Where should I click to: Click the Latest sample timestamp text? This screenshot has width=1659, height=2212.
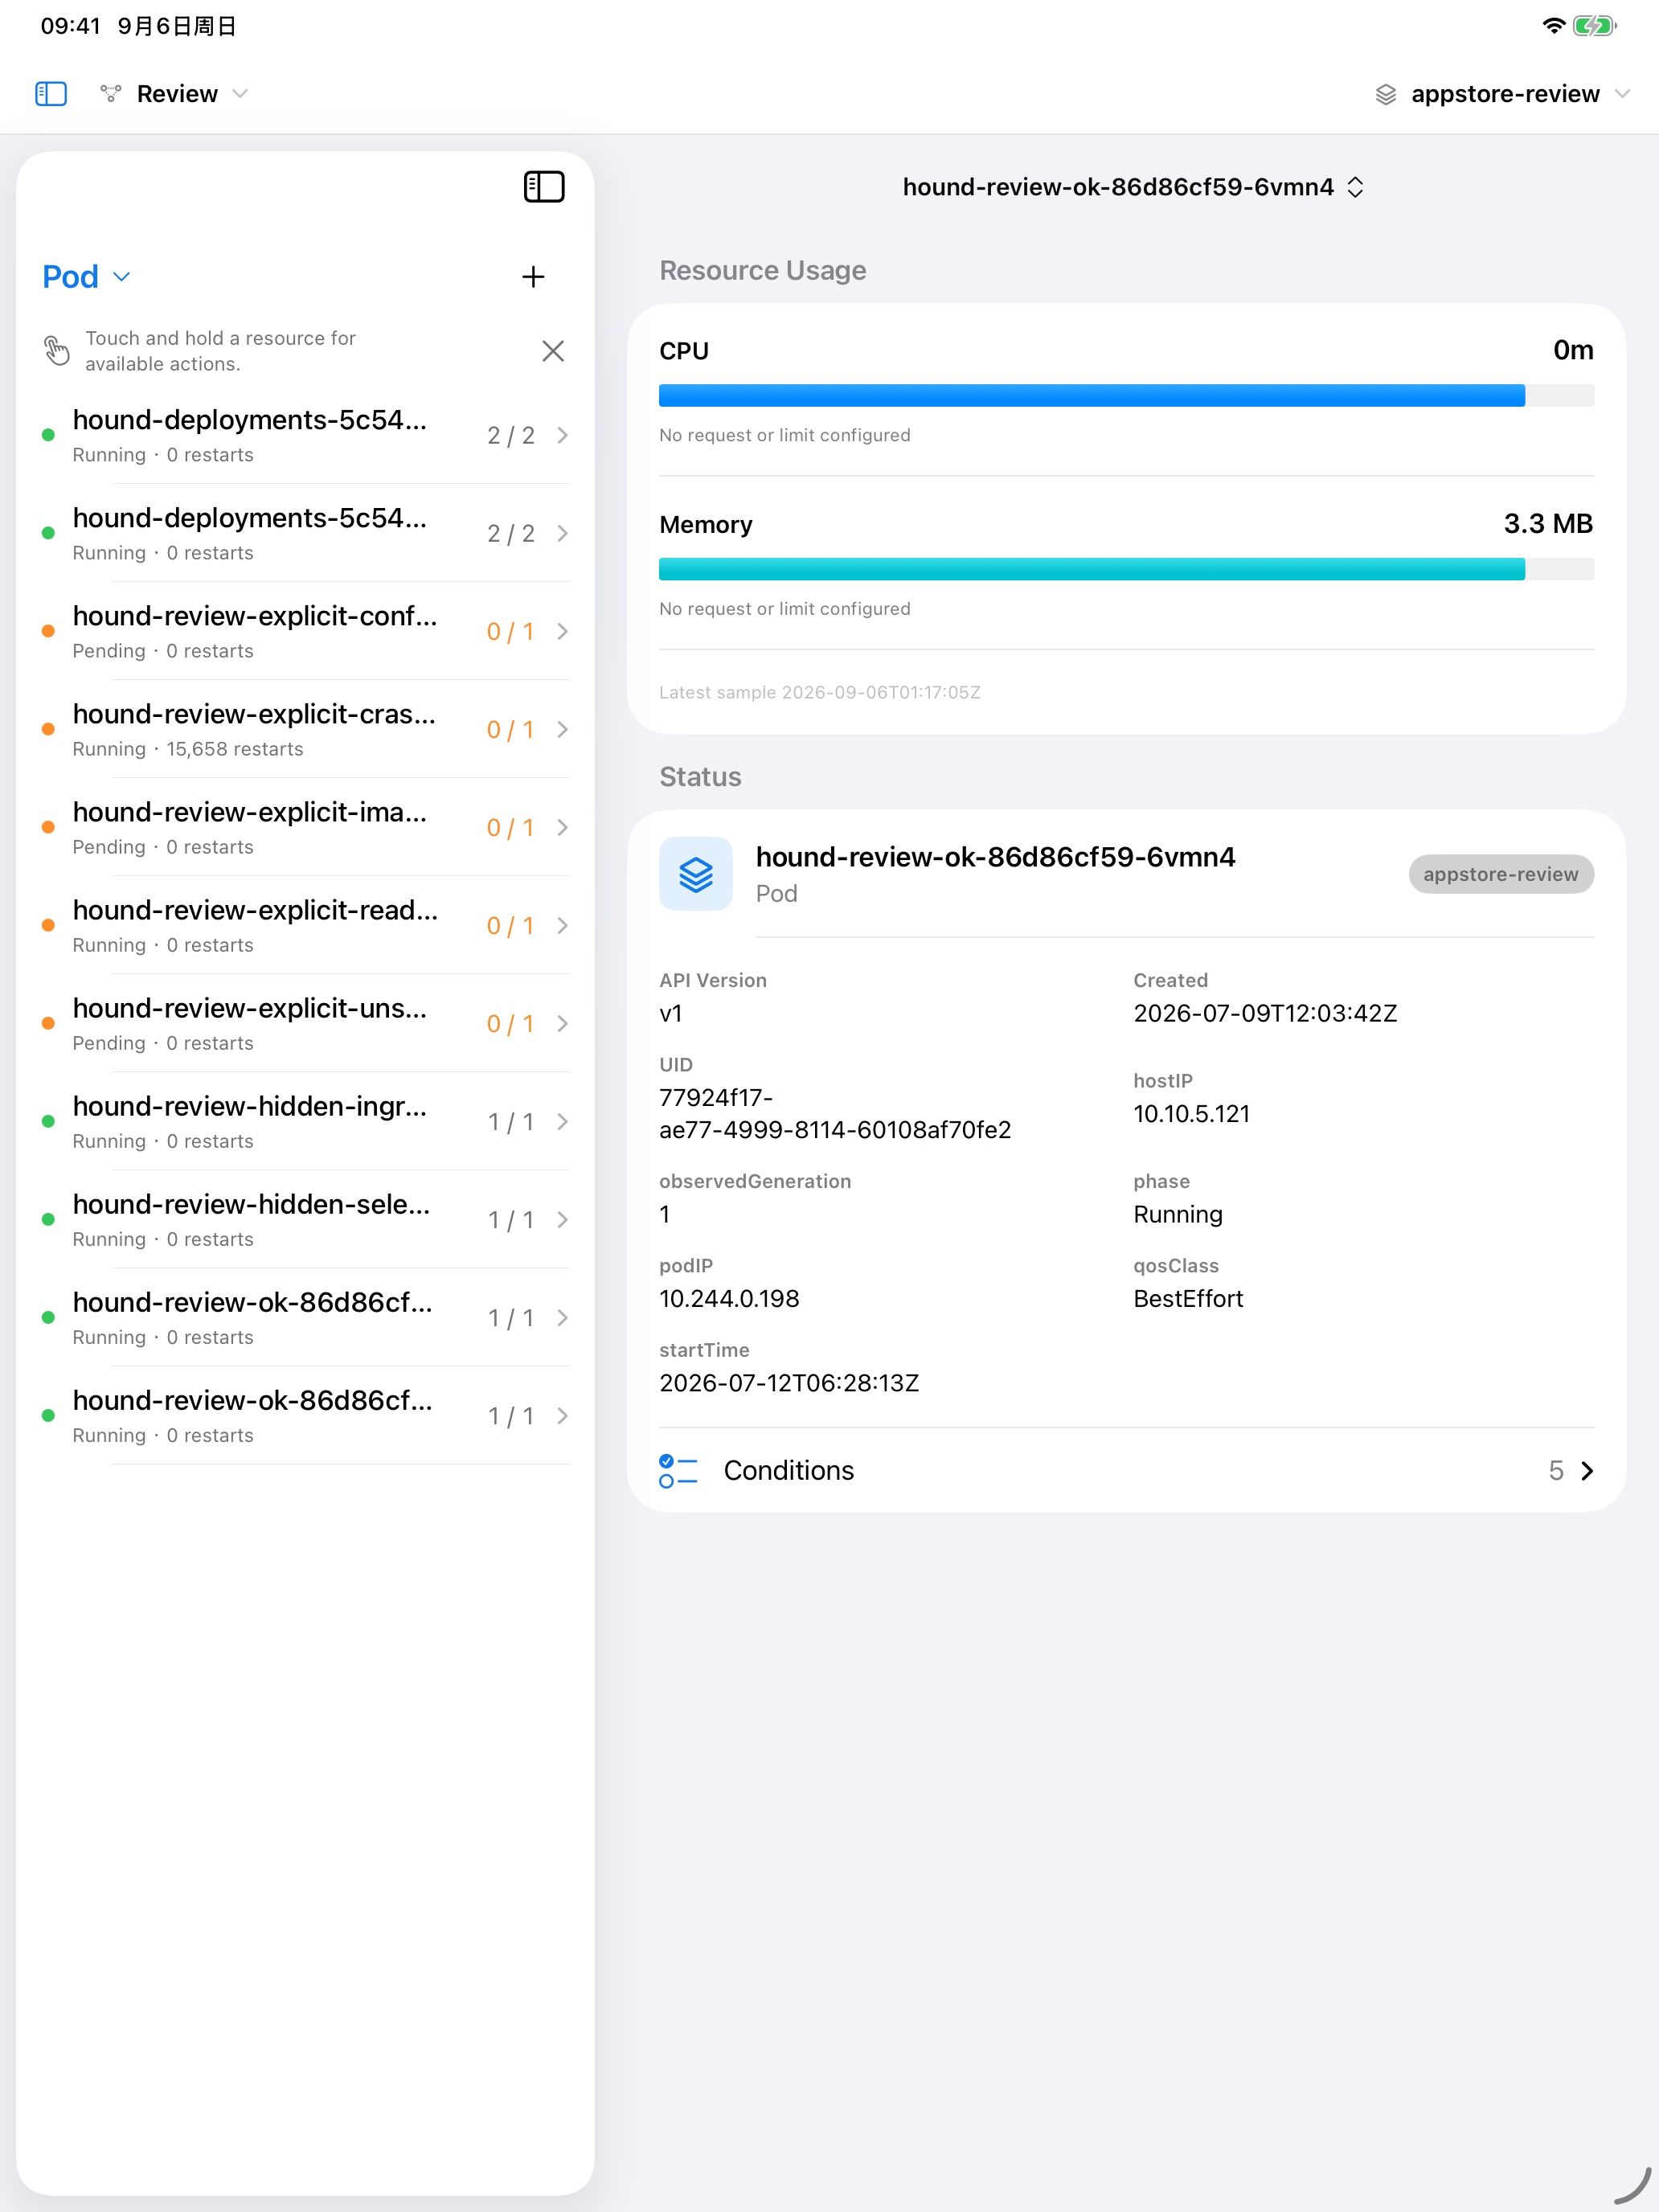[x=819, y=692]
